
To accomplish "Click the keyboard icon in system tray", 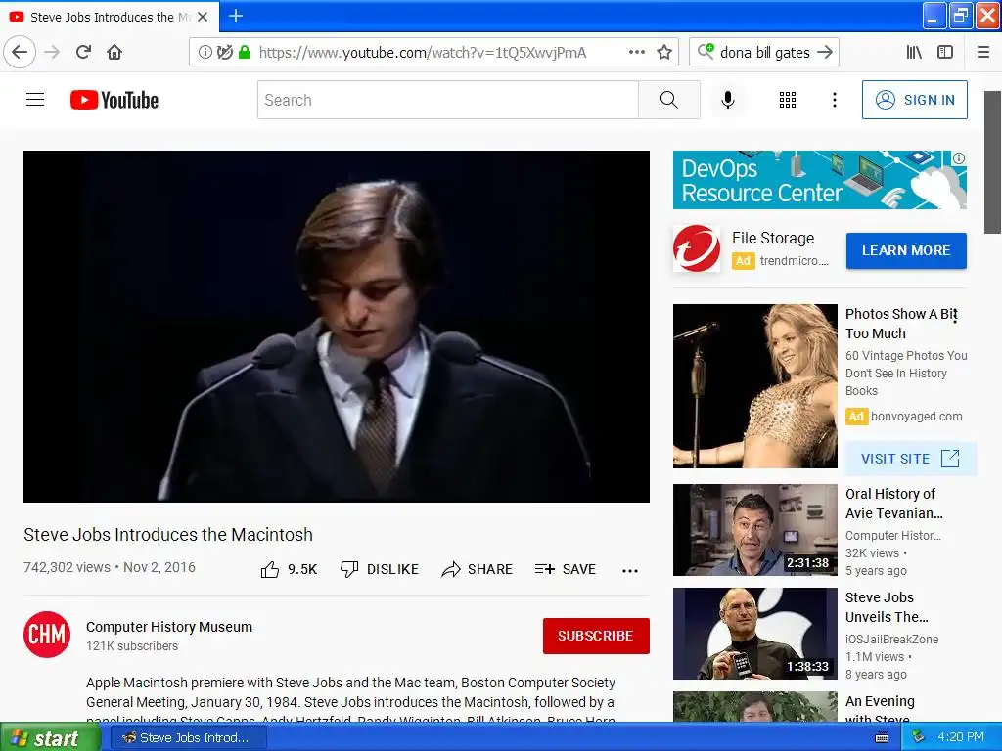I will (x=882, y=738).
